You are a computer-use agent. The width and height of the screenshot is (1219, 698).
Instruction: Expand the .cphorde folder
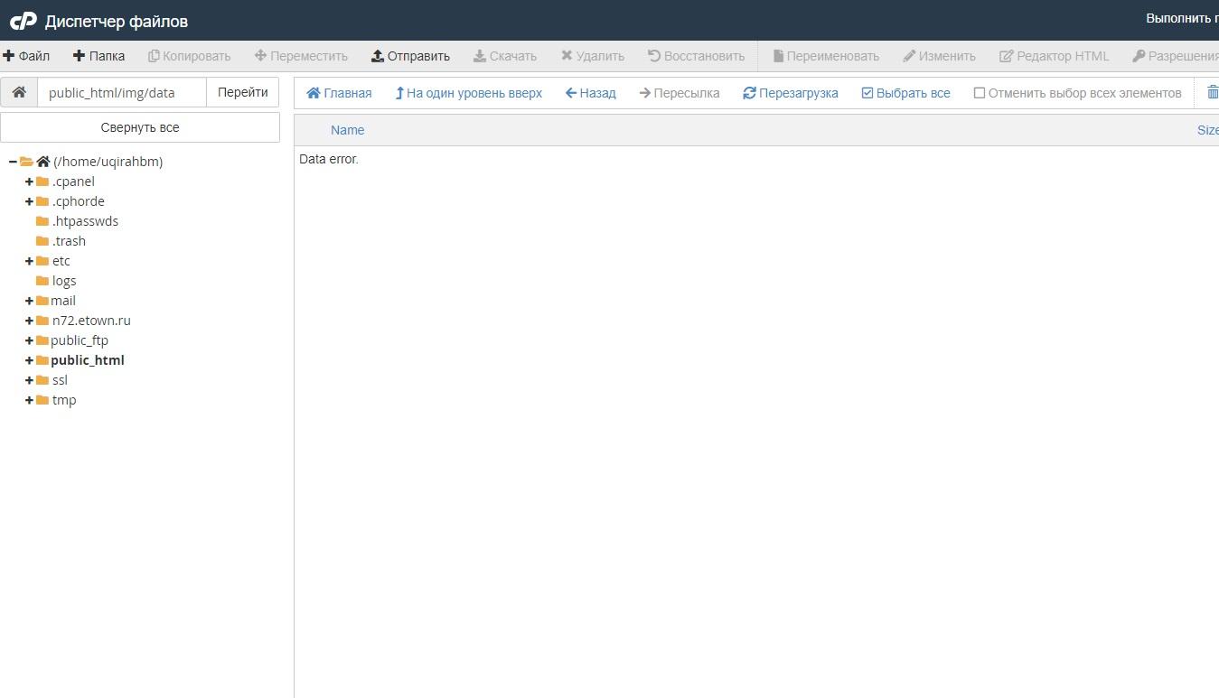click(x=29, y=201)
